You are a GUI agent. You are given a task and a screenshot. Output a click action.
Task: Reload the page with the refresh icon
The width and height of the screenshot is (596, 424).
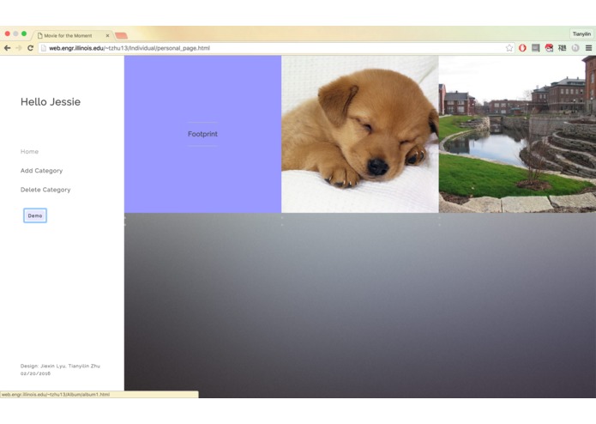pyautogui.click(x=30, y=48)
